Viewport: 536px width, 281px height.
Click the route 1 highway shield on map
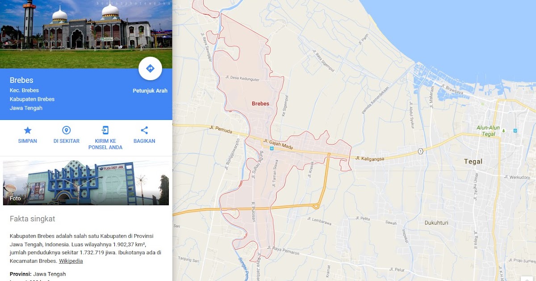420,152
